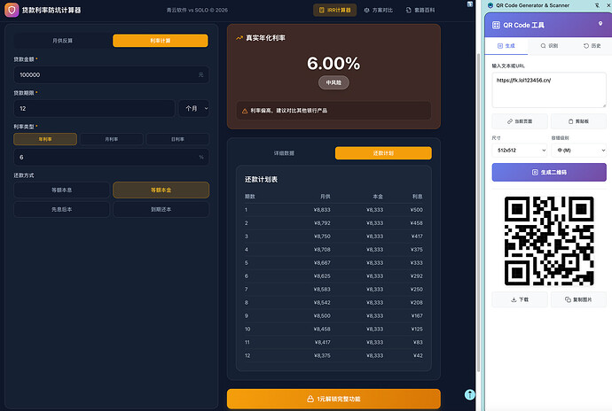Open the 512x512 size dropdown
This screenshot has width=612, height=411.
pos(521,151)
